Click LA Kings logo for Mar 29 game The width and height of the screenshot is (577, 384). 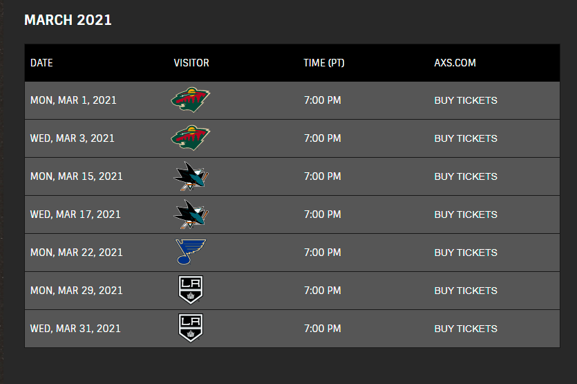pyautogui.click(x=191, y=291)
